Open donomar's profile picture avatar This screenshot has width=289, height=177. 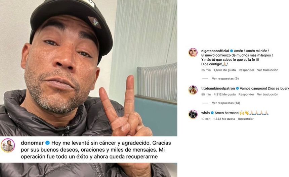[x=8, y=145]
